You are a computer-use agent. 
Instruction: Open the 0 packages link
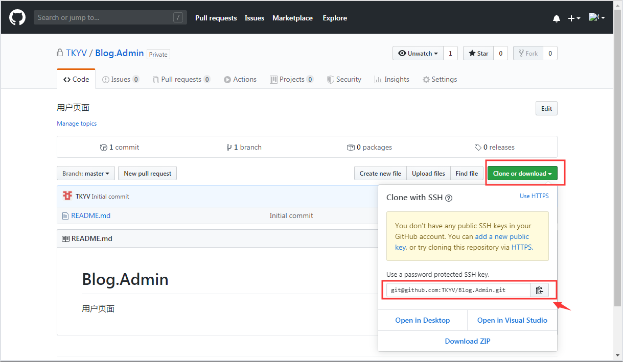coord(370,147)
